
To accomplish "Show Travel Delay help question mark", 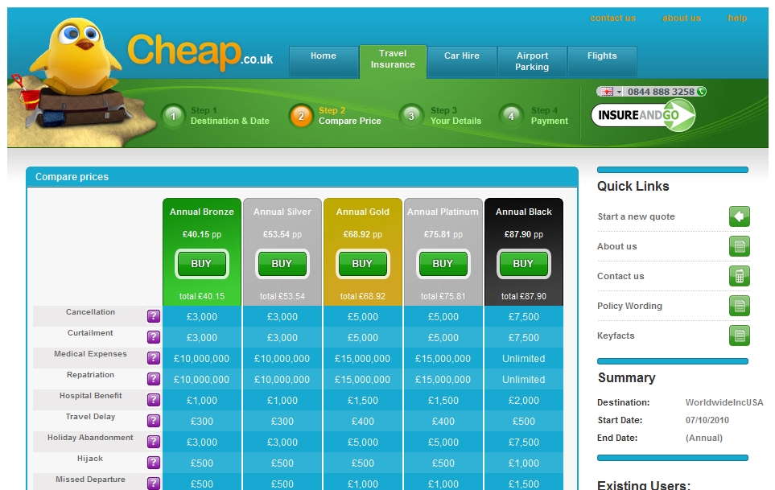I will pos(154,421).
